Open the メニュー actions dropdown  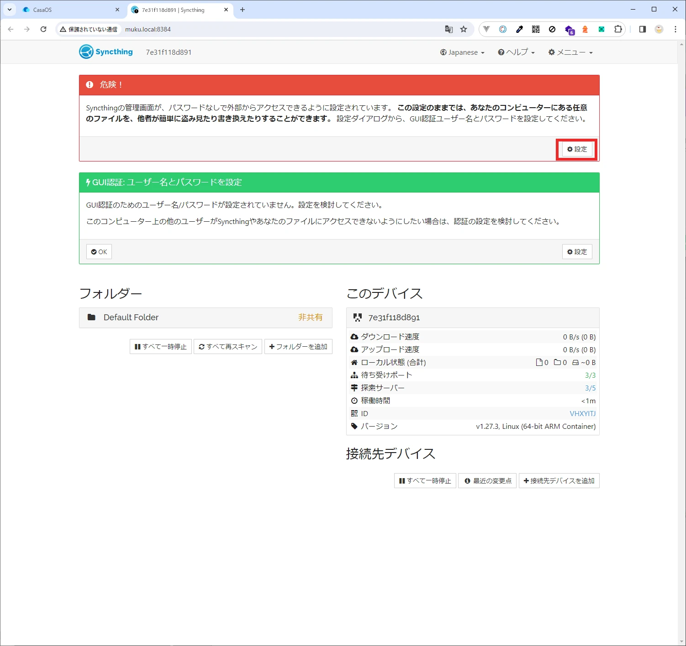pyautogui.click(x=570, y=52)
